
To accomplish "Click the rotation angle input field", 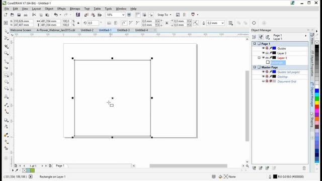I will 93,23.
